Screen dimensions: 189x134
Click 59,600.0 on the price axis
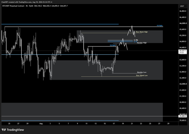click(183, 120)
